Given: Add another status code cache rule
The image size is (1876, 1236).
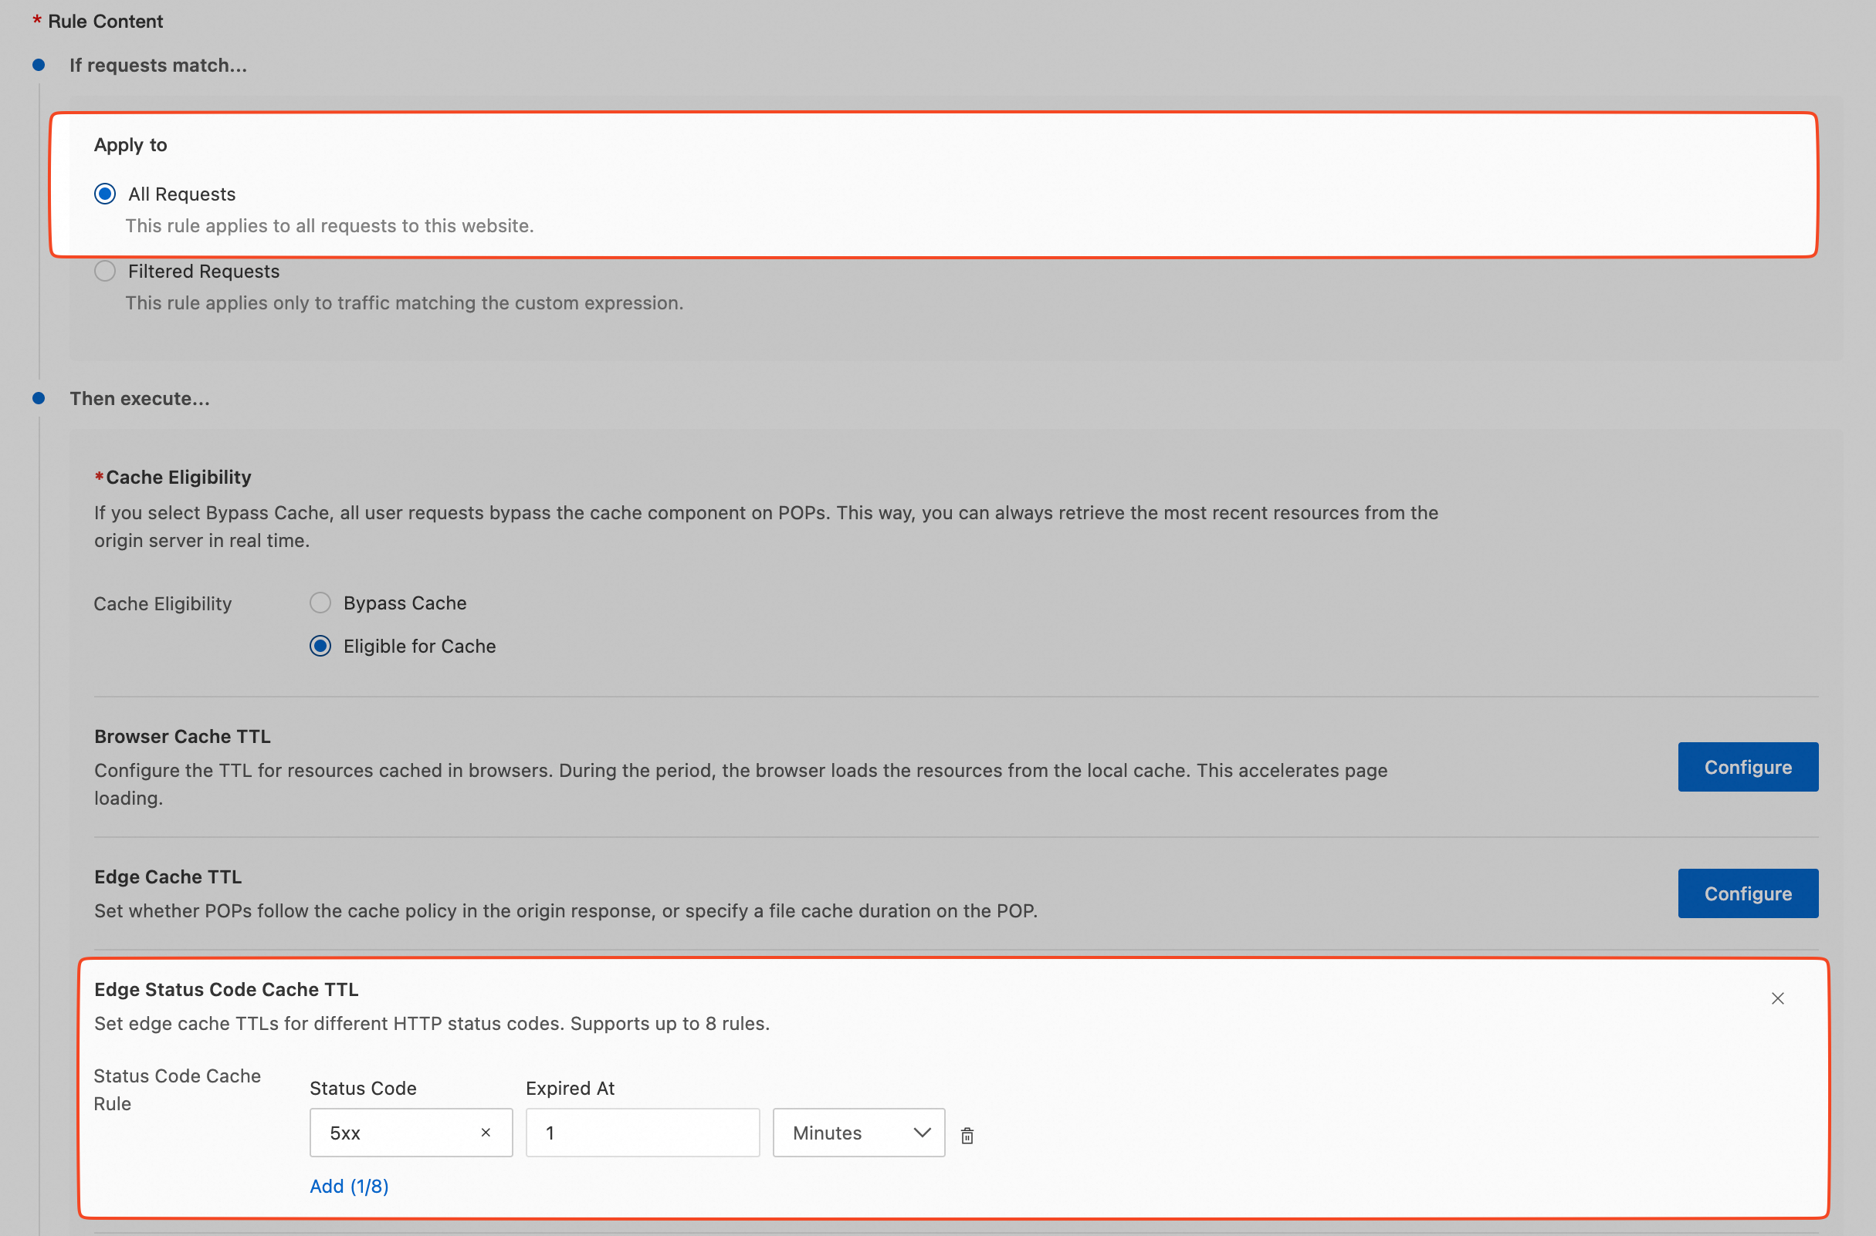Looking at the screenshot, I should 349,1187.
